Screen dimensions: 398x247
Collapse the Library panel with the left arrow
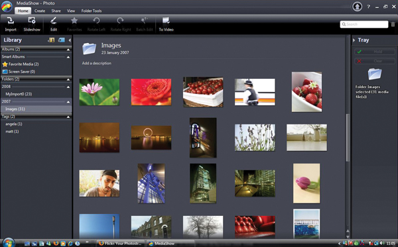(x=70, y=40)
